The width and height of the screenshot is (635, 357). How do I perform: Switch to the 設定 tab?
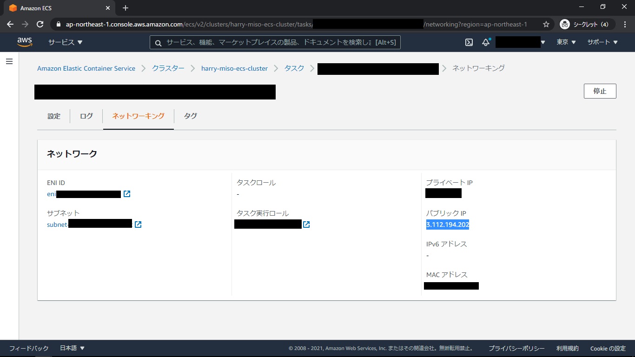(x=54, y=116)
